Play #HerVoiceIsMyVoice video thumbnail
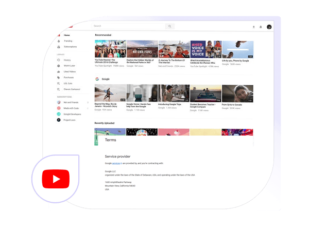The image size is (309, 231). (x=206, y=49)
